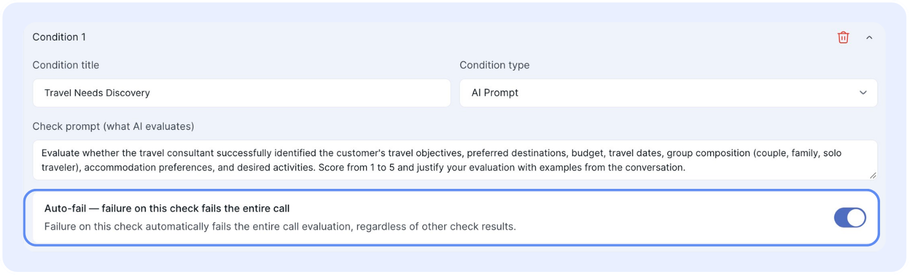Select the "AI Prompt" value text
The image size is (909, 275).
click(x=495, y=93)
